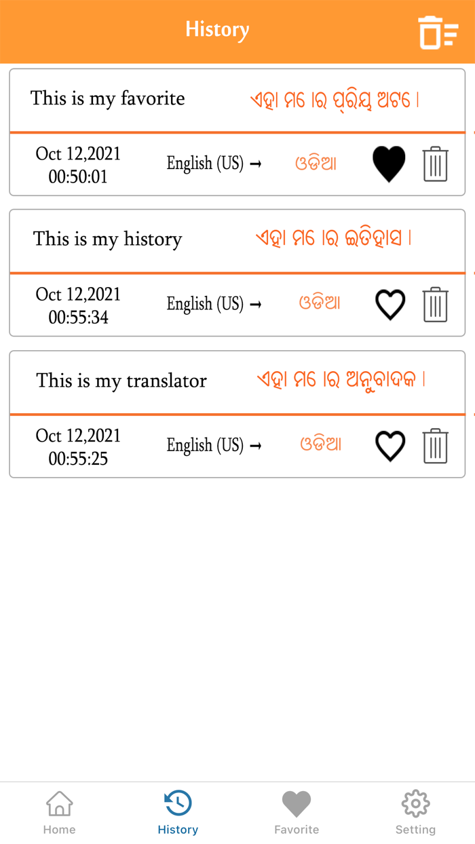
Task: Open the clear all history icon
Action: point(438,31)
